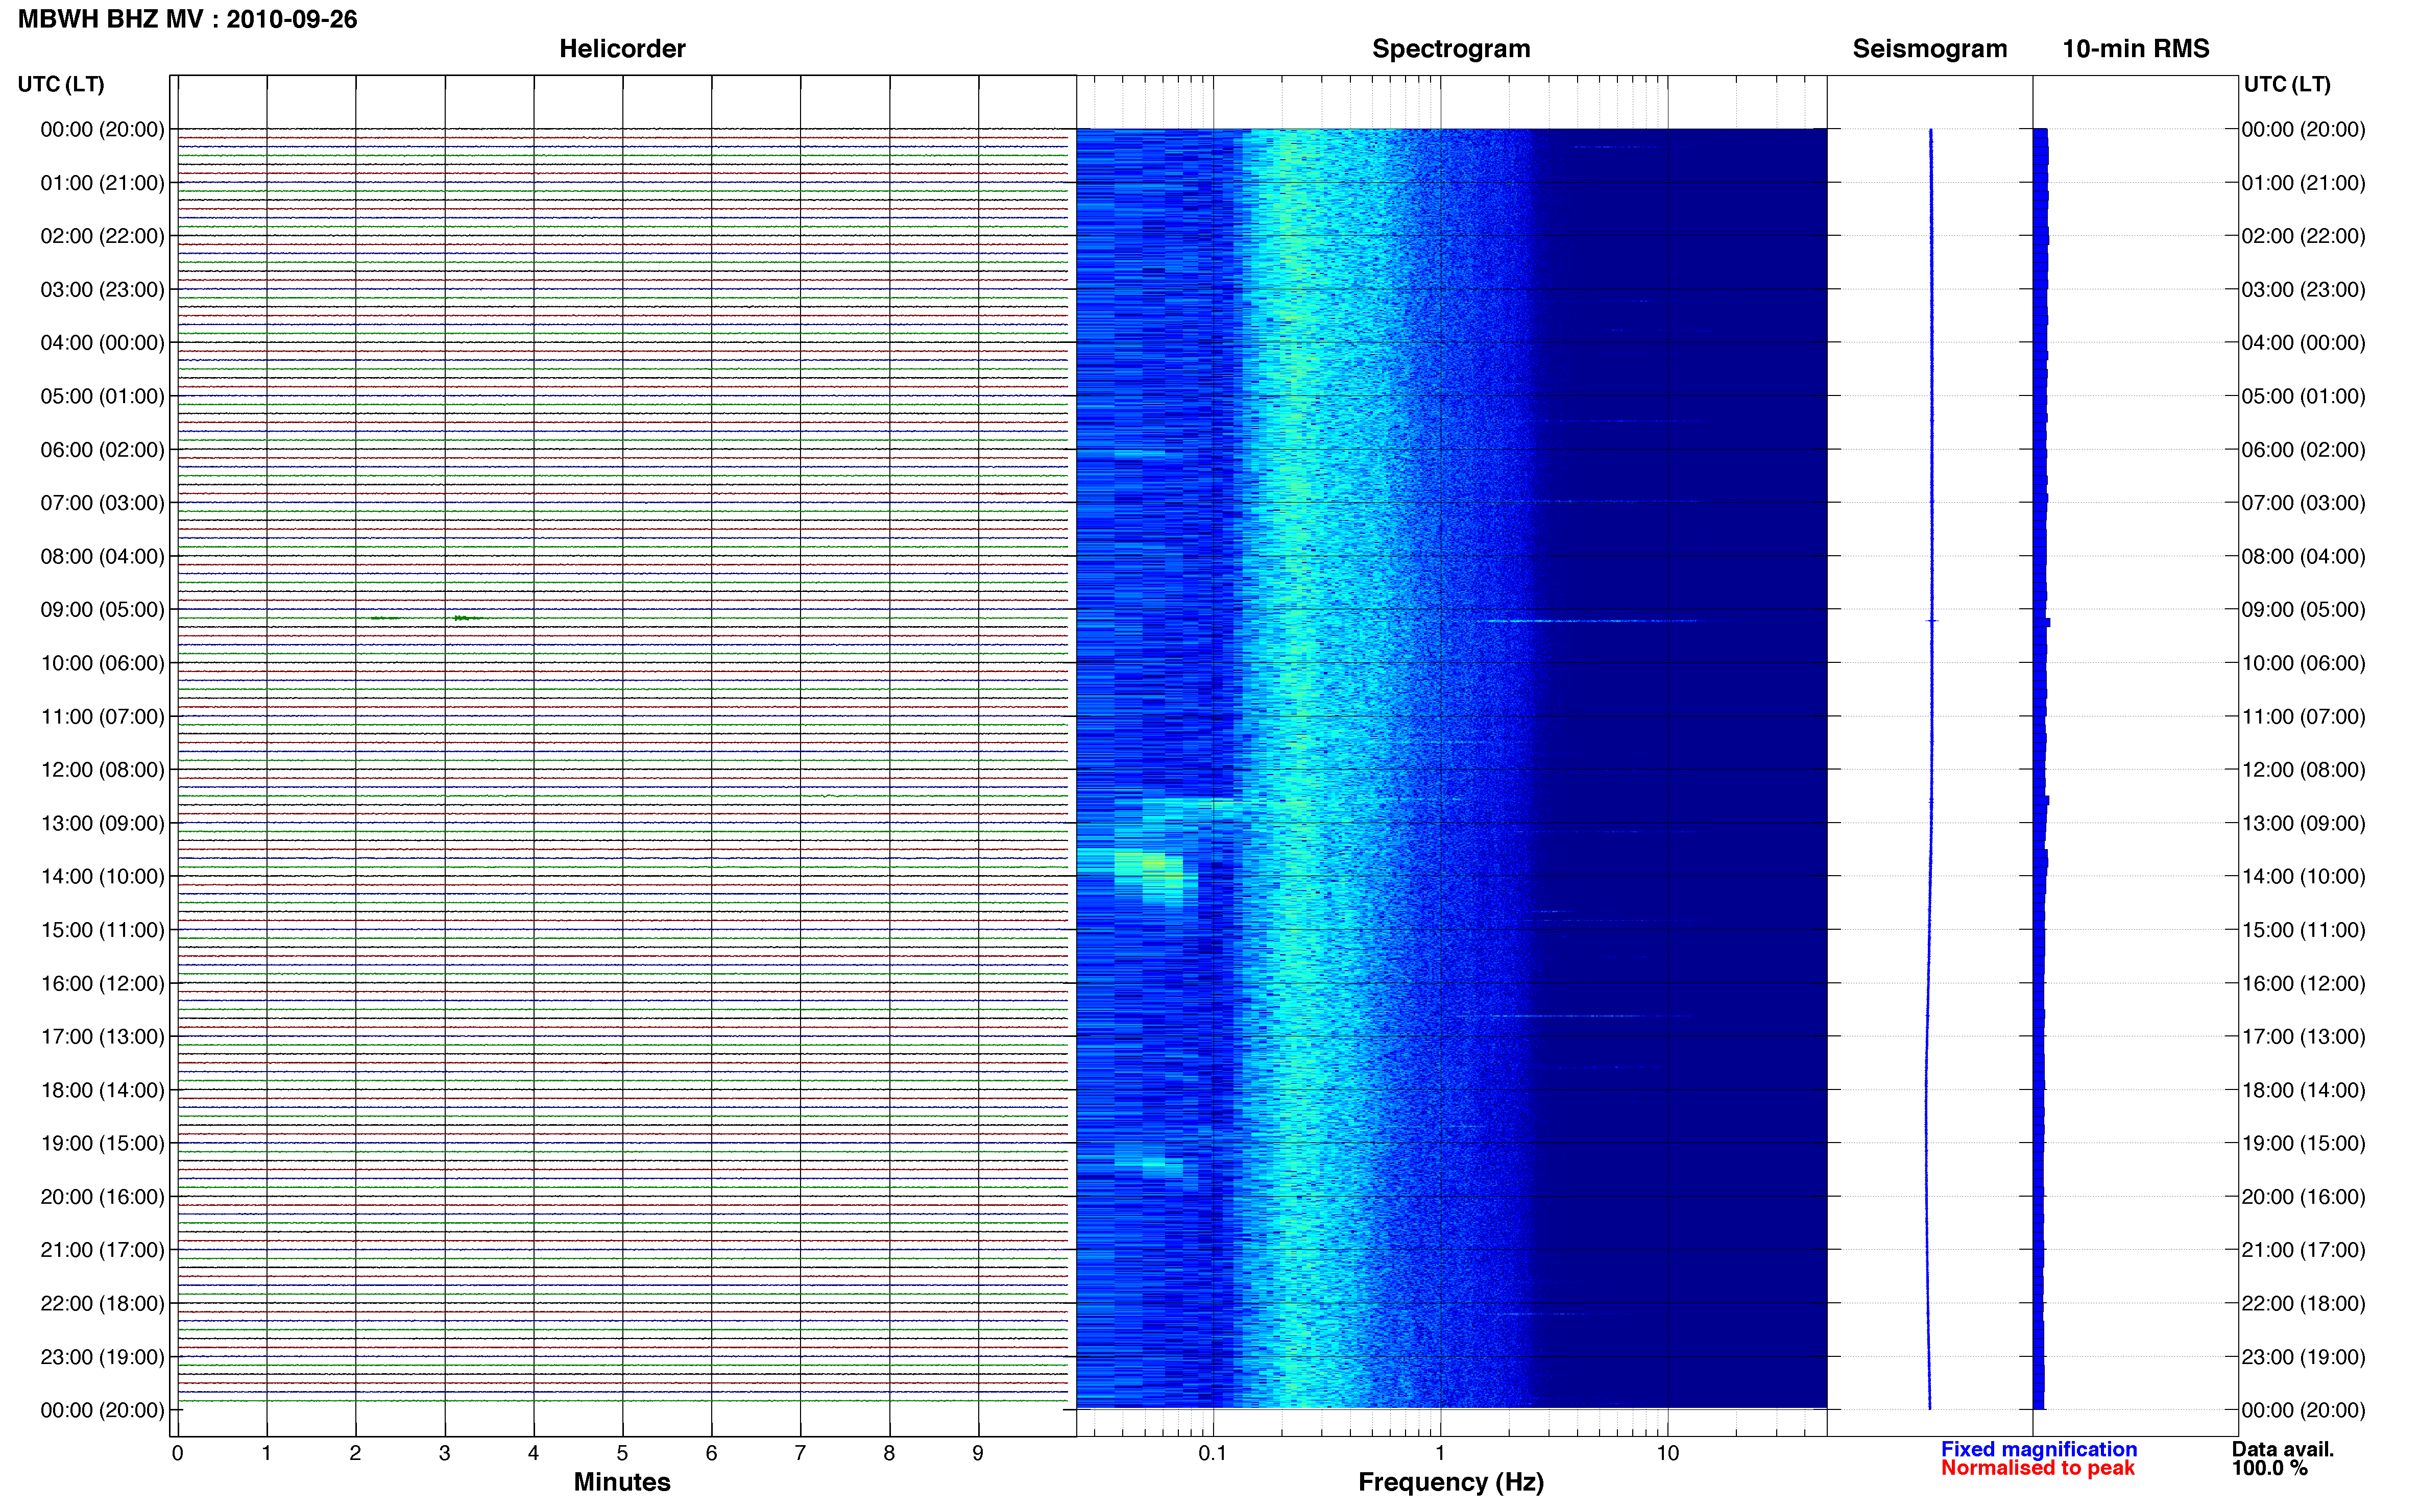Click the right UTC (LT) axis label
Screen dimensions: 2420x1512
click(2287, 84)
